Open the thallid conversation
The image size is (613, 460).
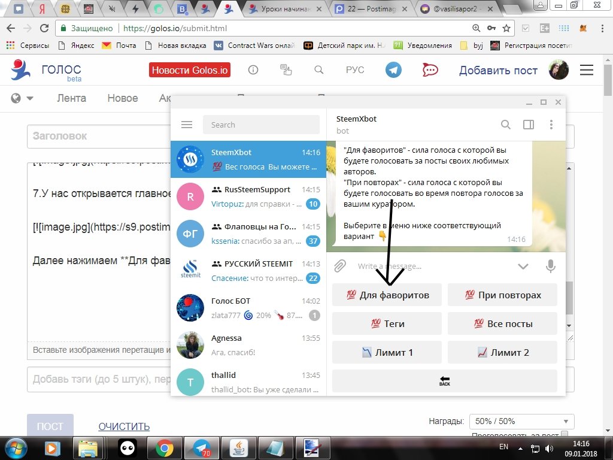248,380
